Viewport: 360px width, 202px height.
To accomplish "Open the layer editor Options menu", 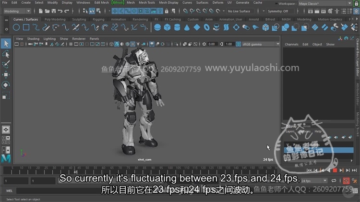I will coord(304,131).
